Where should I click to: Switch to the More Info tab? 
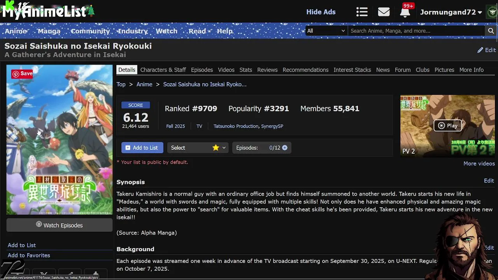(472, 70)
